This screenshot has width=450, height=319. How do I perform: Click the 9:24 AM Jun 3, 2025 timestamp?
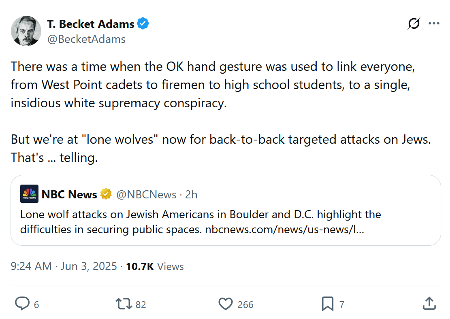coord(64,266)
